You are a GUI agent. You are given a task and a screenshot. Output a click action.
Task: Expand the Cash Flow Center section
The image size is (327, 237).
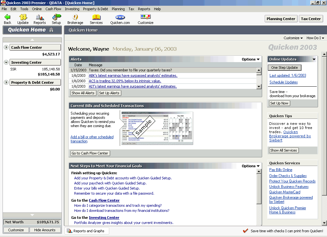[x=6, y=47]
